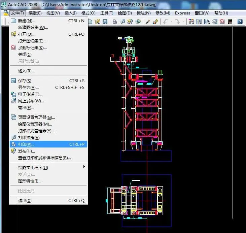Open the redo history dropdown arrow
246x233 pixels.
[x=183, y=21]
